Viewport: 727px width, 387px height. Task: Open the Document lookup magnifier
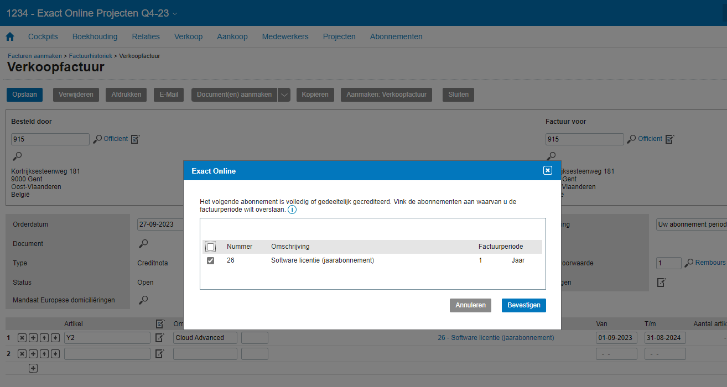pos(143,244)
